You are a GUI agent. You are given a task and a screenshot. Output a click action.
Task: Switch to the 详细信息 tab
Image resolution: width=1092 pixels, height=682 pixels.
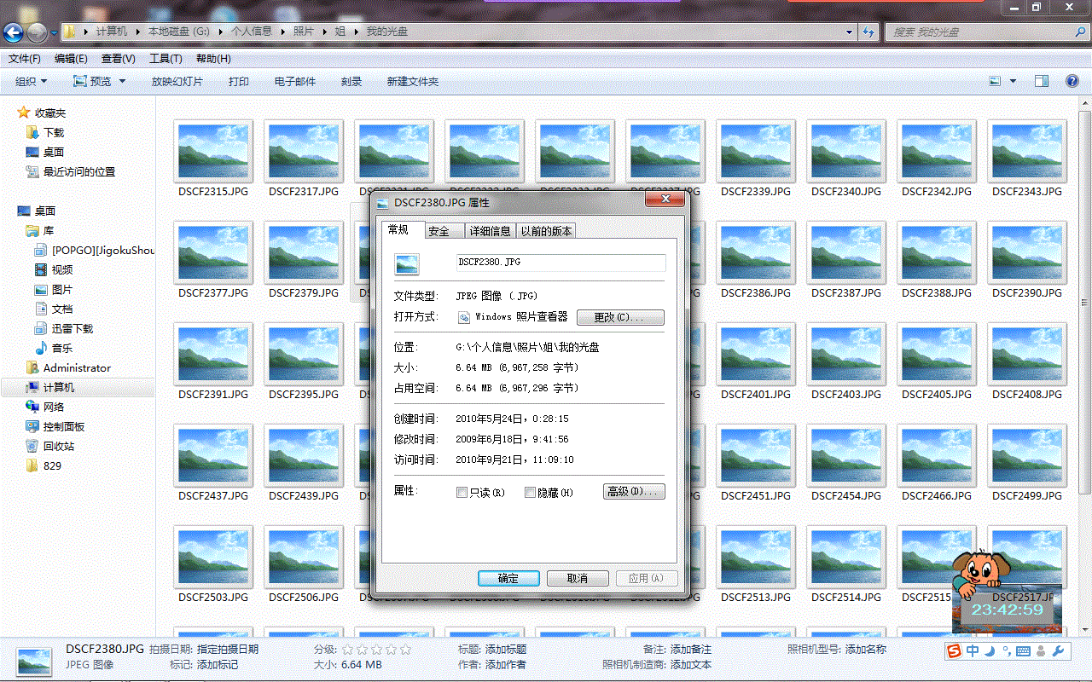tap(490, 231)
